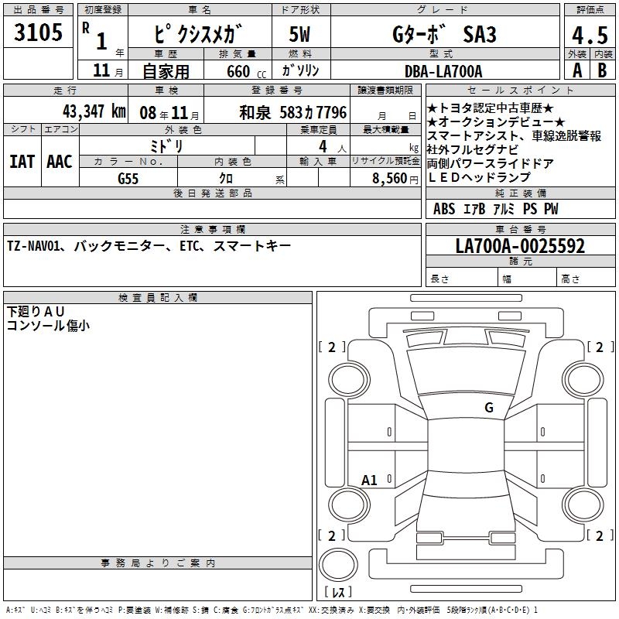This screenshot has height=619, width=619.
Task: Click the A1 scratch mark on the diagram
Action: click(369, 480)
